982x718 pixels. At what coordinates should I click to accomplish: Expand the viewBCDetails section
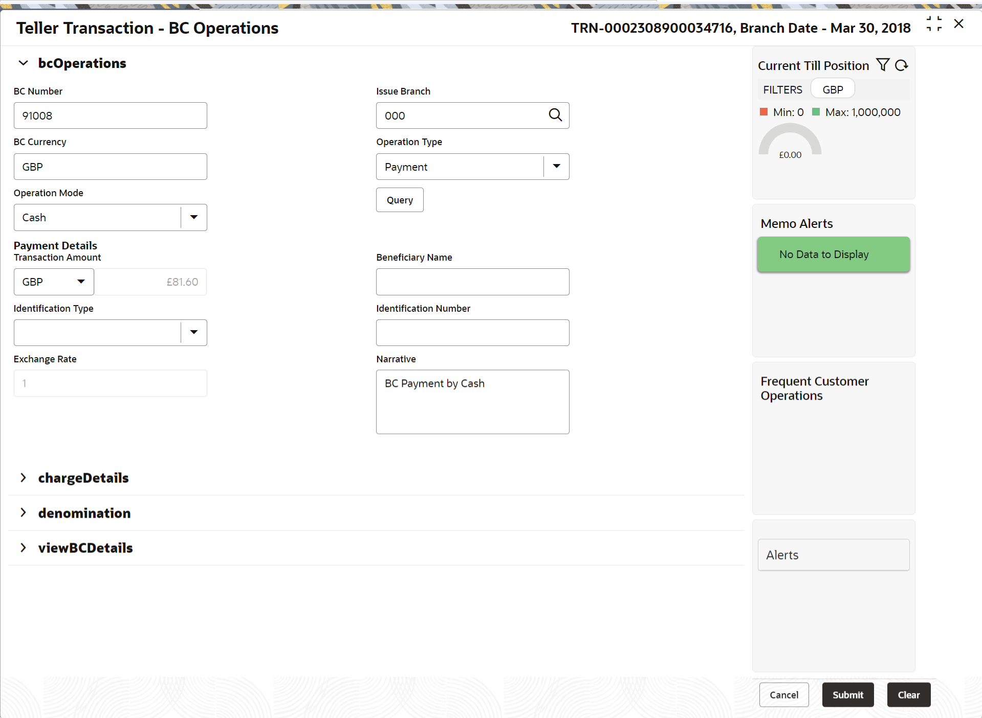pos(23,548)
